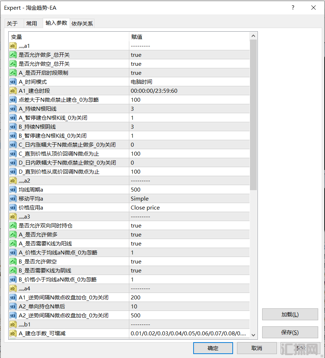Click the integer icon for C_日内涨幅大于N微点禁止做多
The height and width of the screenshot is (358, 325).
coord(13,145)
